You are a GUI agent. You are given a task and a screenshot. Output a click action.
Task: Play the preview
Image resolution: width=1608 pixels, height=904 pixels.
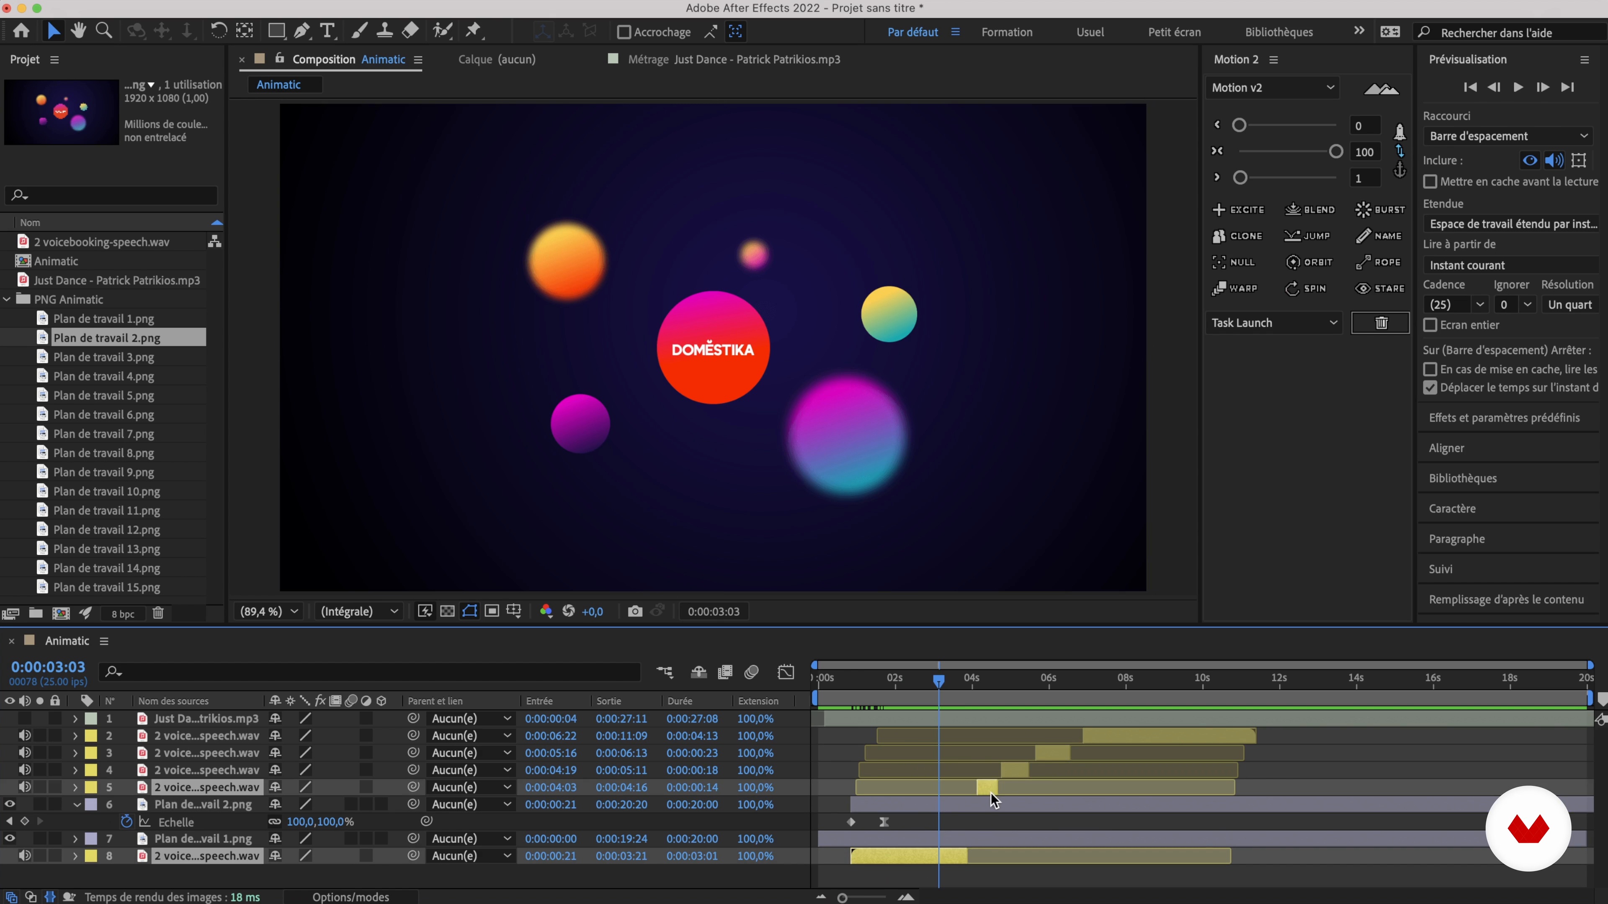pyautogui.click(x=1518, y=87)
